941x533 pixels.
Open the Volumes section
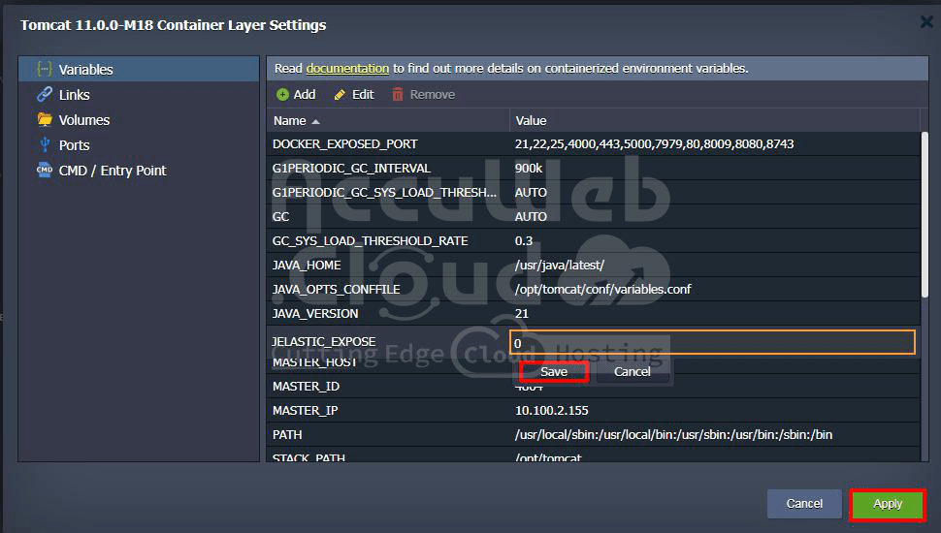139,119
